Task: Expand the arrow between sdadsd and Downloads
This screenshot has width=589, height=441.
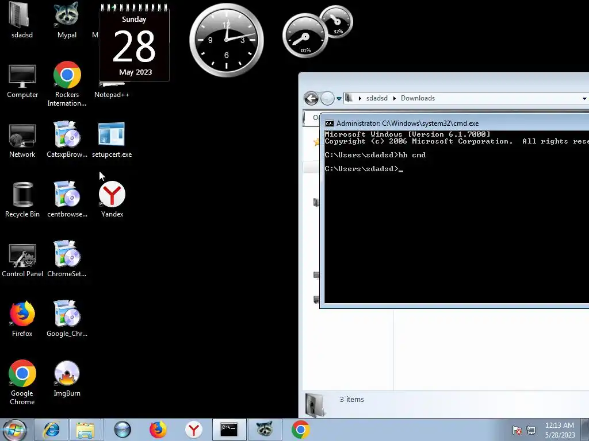Action: [395, 98]
